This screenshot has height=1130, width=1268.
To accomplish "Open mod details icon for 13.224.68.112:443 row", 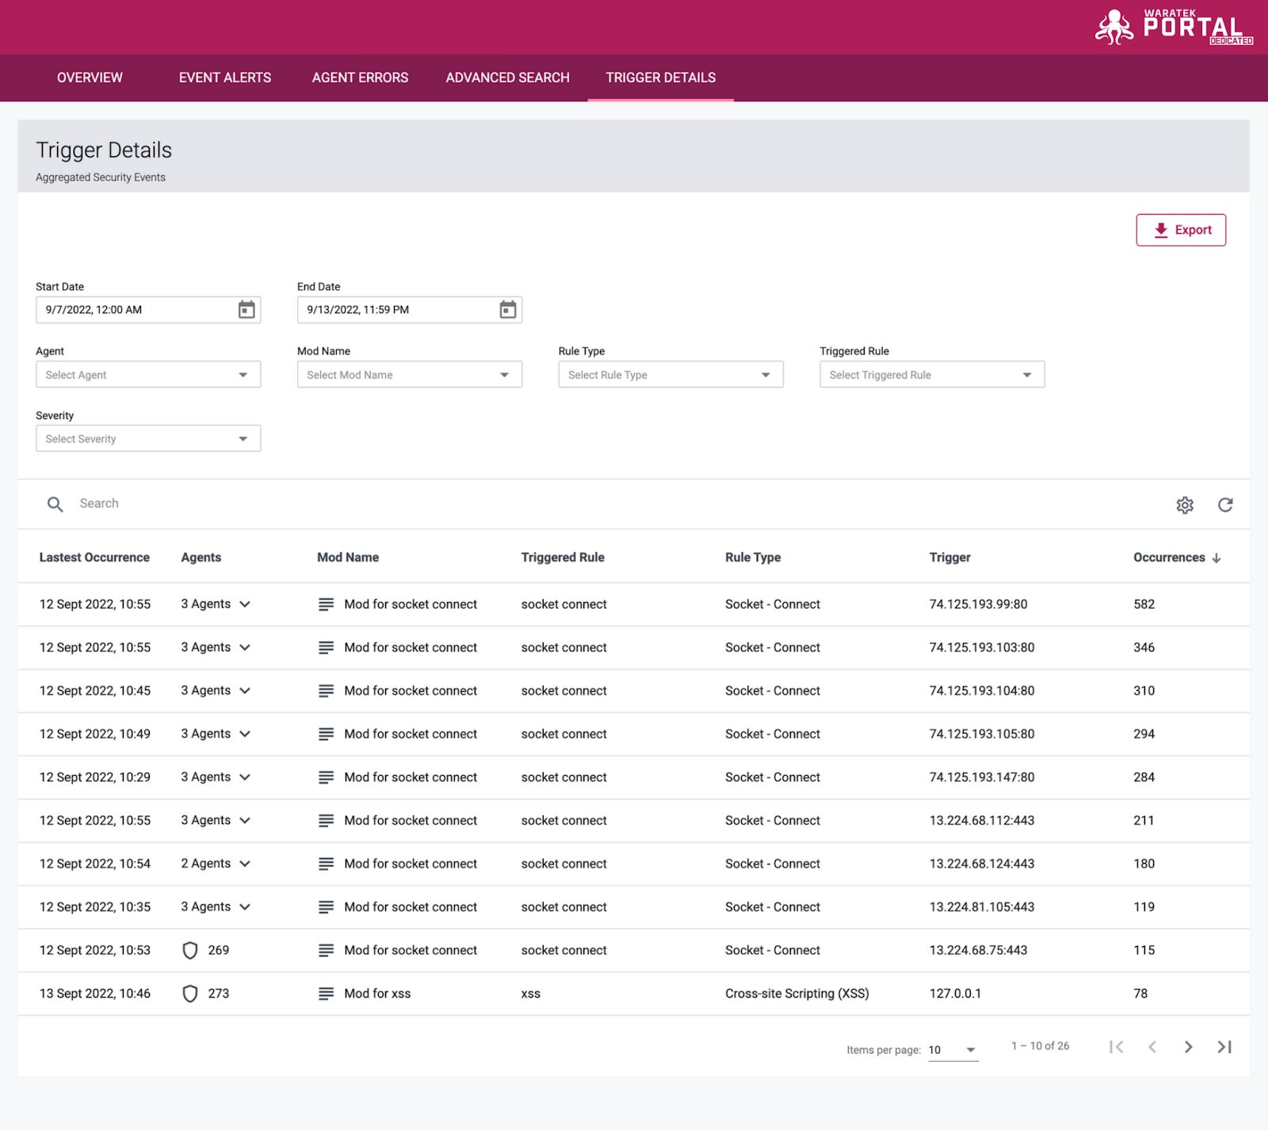I will click(326, 821).
